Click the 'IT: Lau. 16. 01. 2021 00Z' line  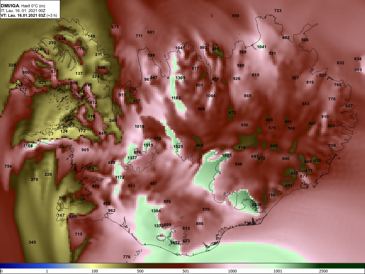click(23, 11)
